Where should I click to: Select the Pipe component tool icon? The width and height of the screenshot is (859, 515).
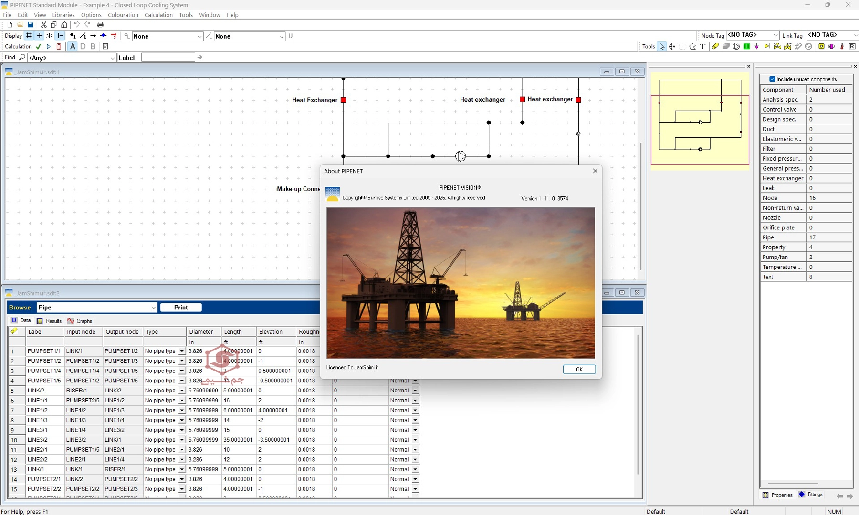pyautogui.click(x=715, y=47)
